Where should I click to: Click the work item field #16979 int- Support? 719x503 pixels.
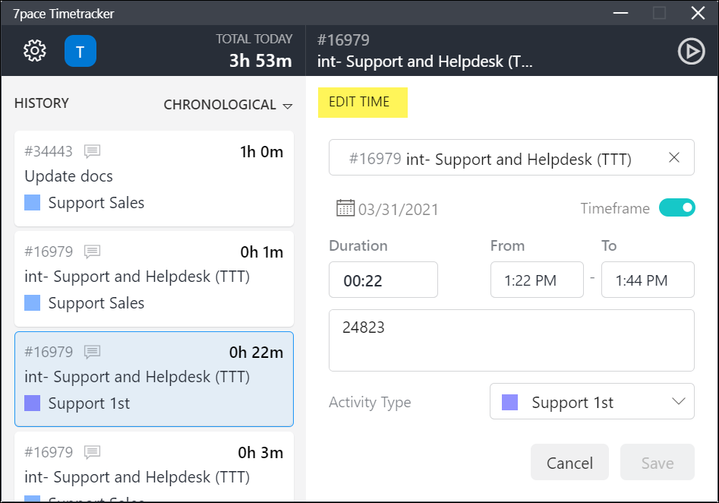coord(512,157)
